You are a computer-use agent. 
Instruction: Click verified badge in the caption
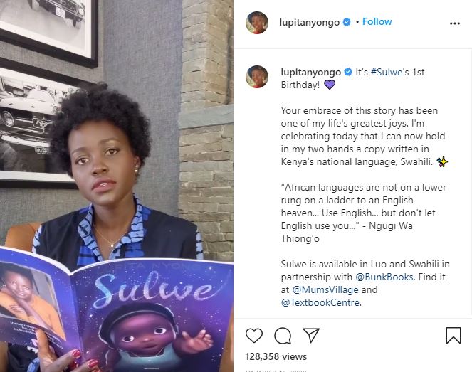[348, 72]
